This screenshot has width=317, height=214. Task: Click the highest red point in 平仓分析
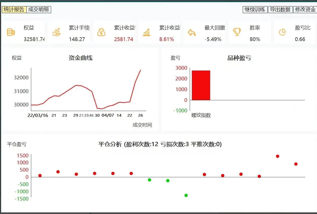click(278, 156)
